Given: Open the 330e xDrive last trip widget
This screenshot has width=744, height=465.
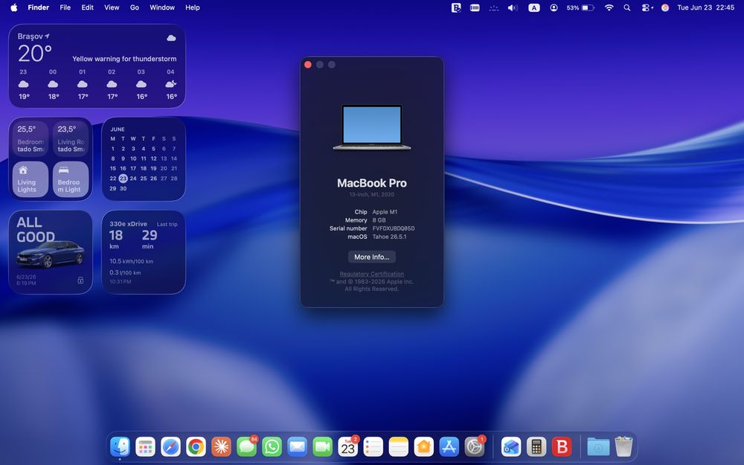Looking at the screenshot, I should pos(144,252).
